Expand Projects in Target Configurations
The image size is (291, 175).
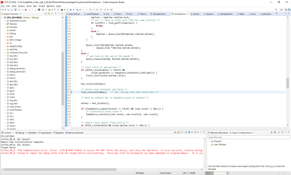(x=210, y=141)
